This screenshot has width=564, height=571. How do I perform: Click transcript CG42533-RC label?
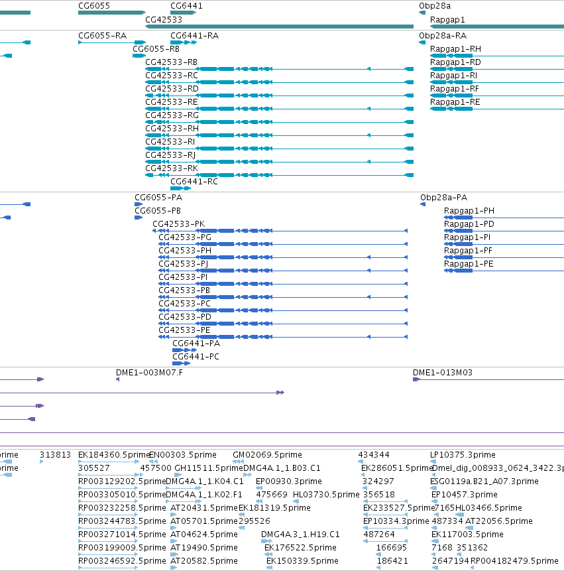(x=172, y=76)
